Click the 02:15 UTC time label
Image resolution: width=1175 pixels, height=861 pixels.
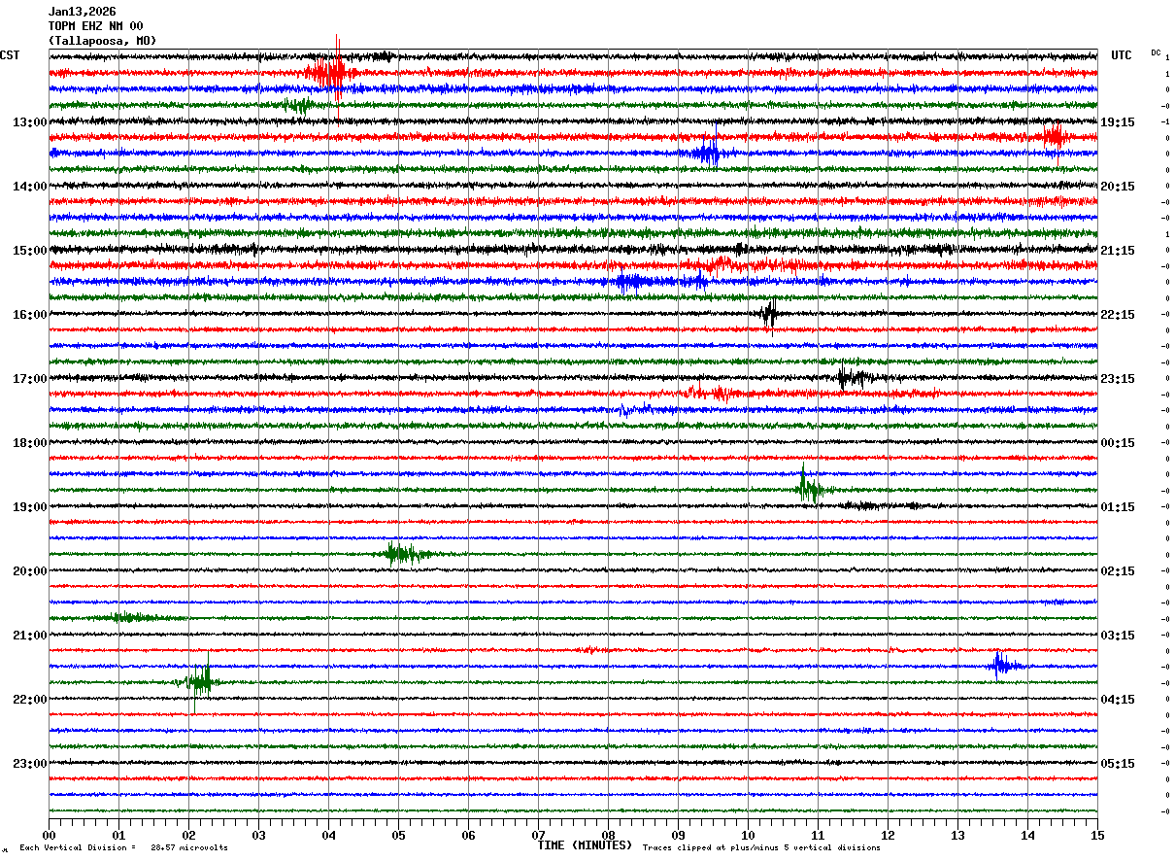tap(1118, 571)
